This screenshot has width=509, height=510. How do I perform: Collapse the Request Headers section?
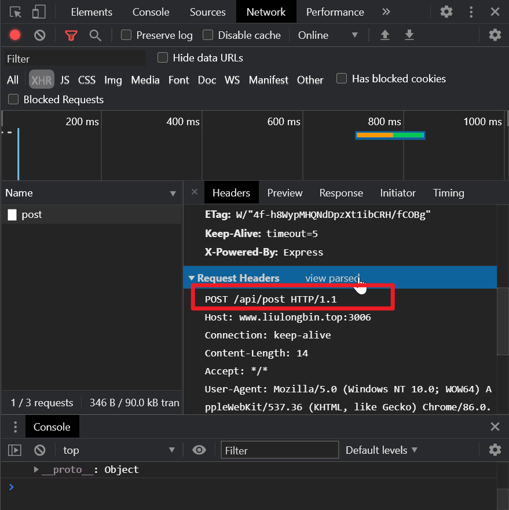[x=192, y=278]
